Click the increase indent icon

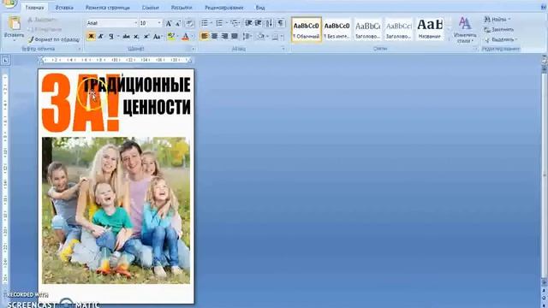coord(259,23)
